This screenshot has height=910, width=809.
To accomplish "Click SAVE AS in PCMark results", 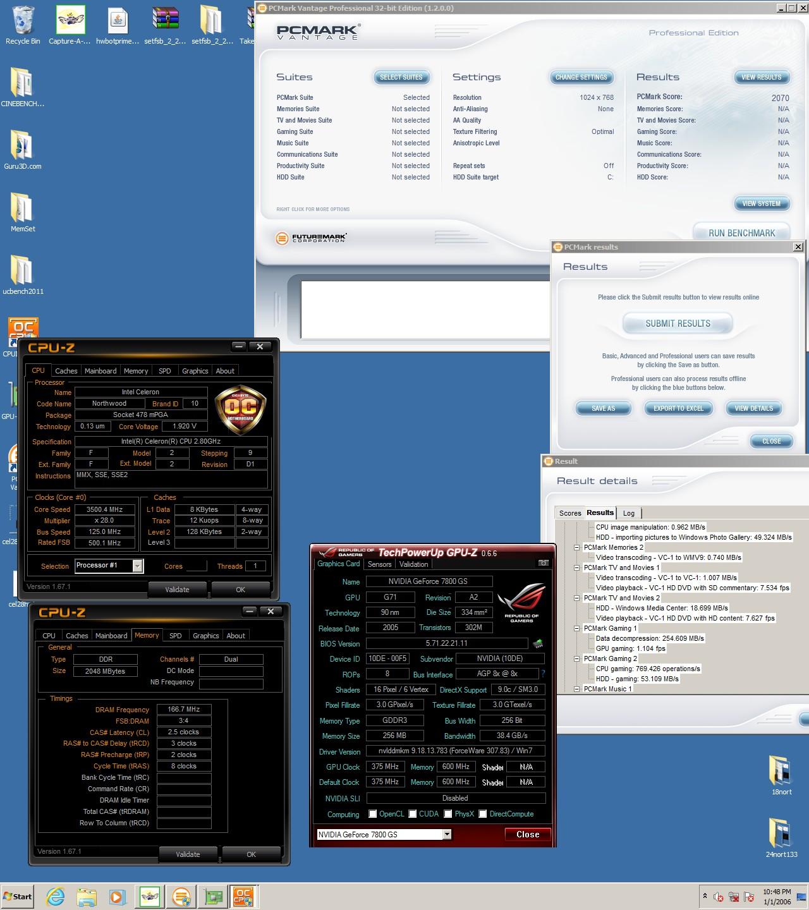I will (604, 408).
